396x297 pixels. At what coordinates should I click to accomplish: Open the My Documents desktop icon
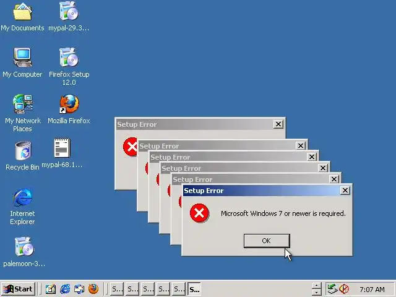pos(22,12)
